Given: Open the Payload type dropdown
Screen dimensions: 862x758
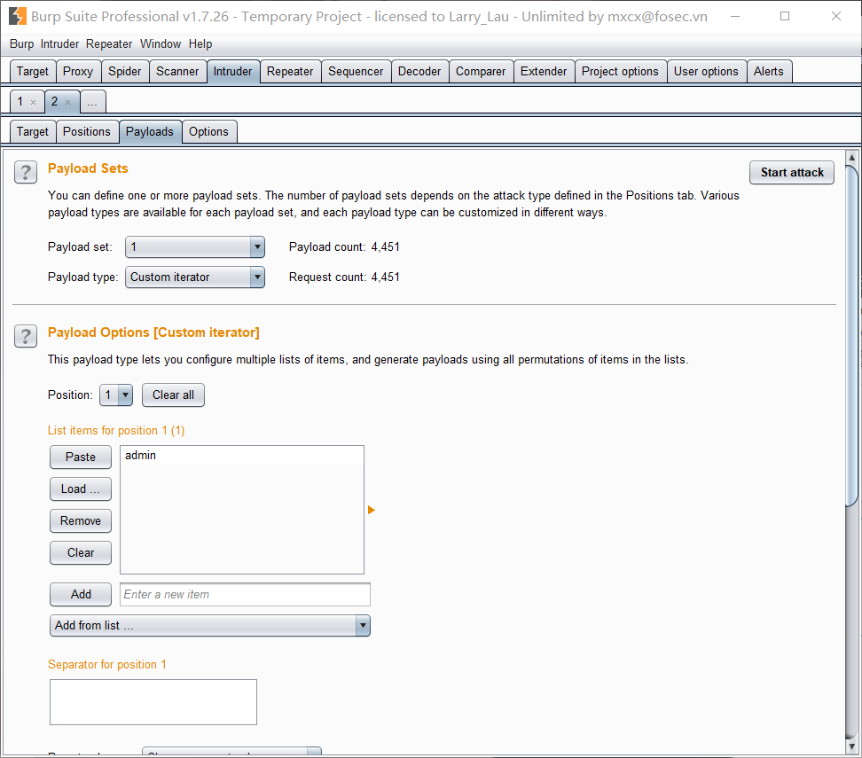Looking at the screenshot, I should pos(194,277).
